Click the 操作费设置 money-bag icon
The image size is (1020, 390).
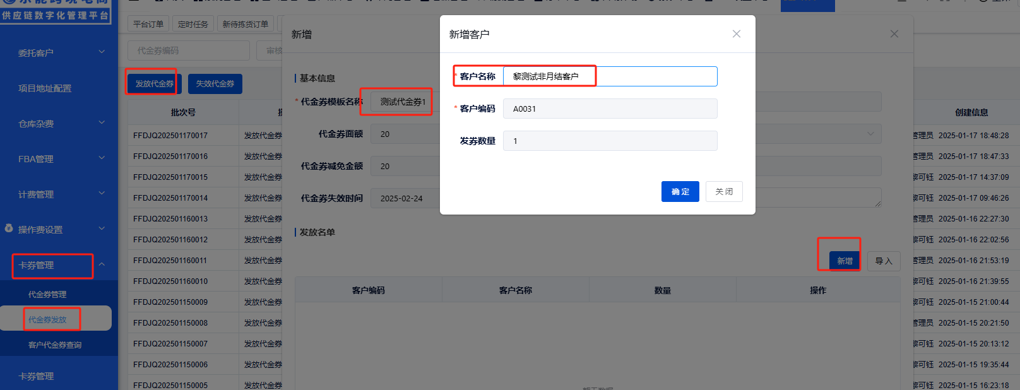click(x=9, y=228)
